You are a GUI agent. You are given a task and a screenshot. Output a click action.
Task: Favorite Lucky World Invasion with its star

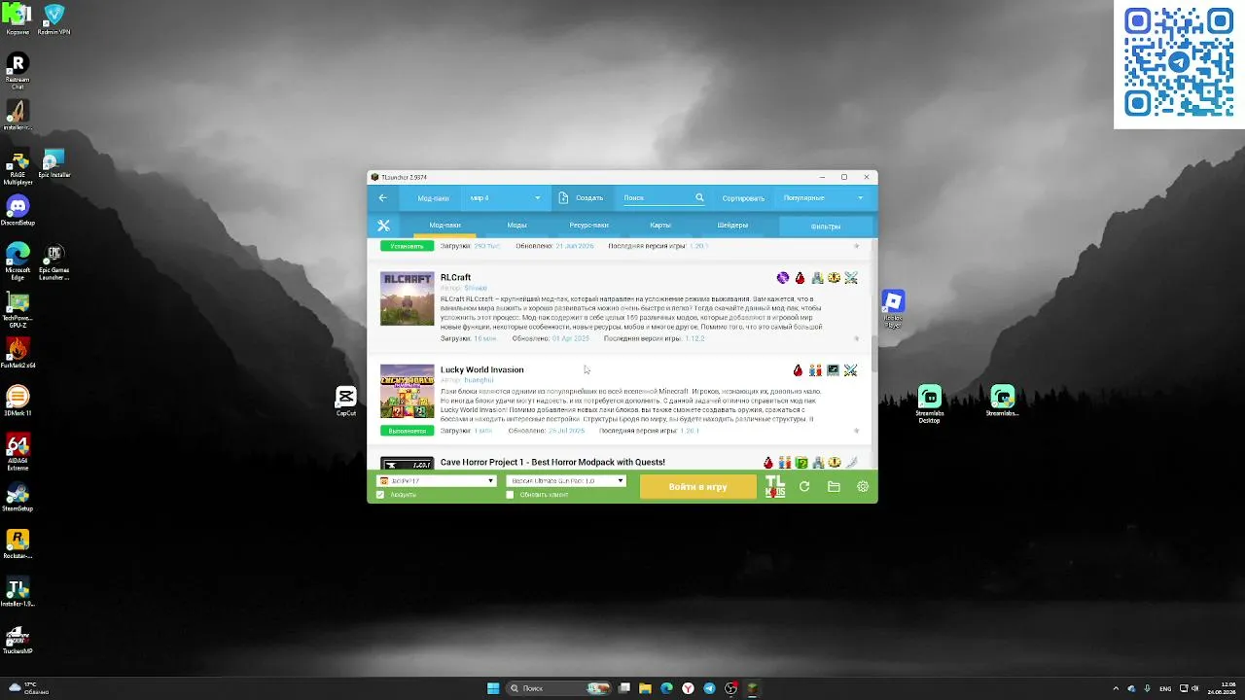pyautogui.click(x=856, y=431)
